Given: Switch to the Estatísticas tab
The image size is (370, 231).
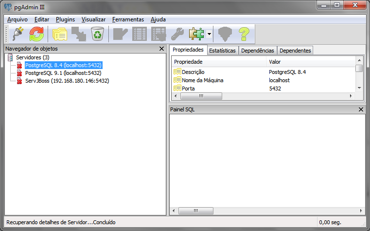Looking at the screenshot, I should point(222,51).
